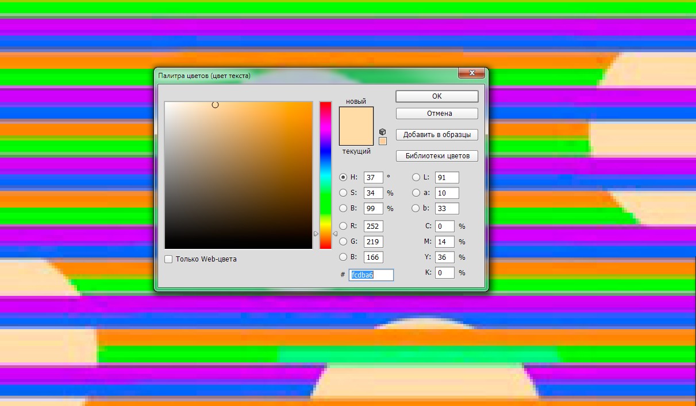Click the Y yellow field showing 36
The height and width of the screenshot is (406, 696).
(445, 257)
